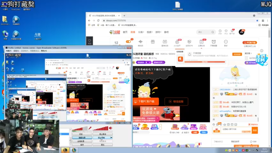Click OBS scene list scroll-up arrow
Viewport: 272px width, 153px height.
(70, 130)
